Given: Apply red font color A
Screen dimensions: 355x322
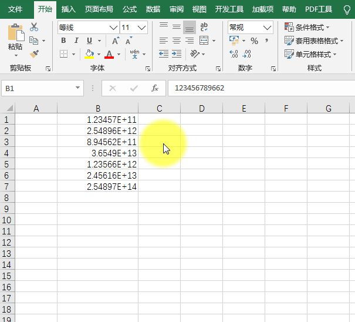Looking at the screenshot, I should point(109,54).
